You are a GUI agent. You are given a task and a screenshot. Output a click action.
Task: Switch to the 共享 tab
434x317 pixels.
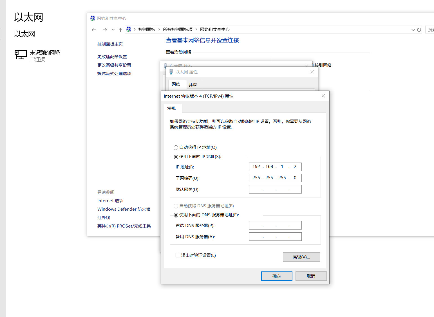tap(193, 85)
